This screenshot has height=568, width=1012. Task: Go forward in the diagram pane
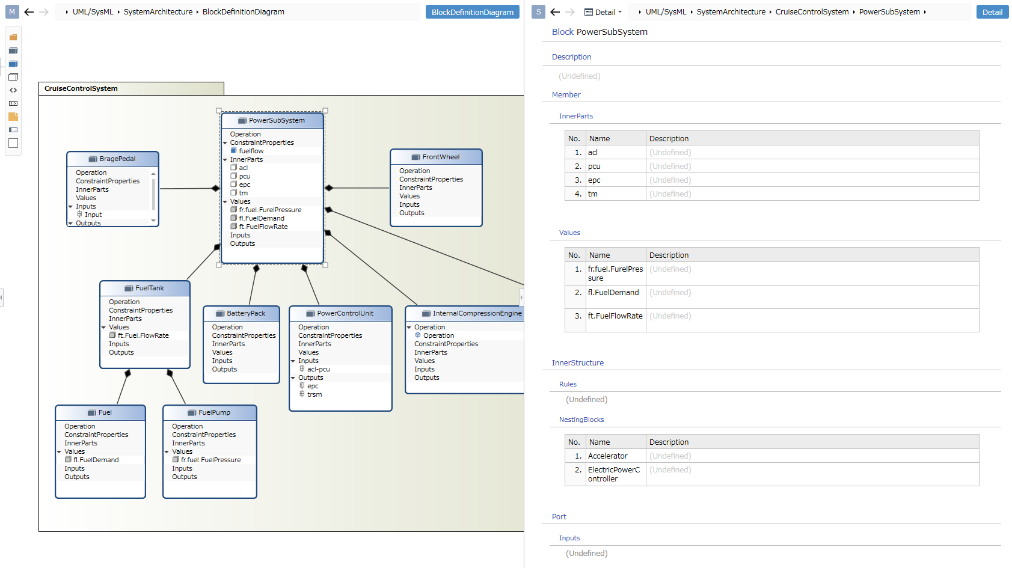tap(44, 11)
